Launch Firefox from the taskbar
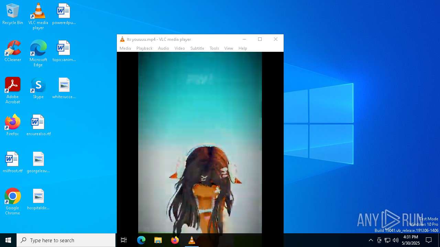This screenshot has height=247, width=440. click(175, 240)
